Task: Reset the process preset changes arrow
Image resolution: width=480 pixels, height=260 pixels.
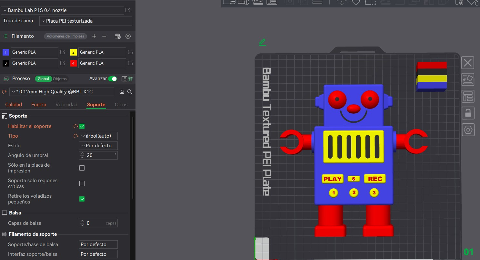Action: pyautogui.click(x=4, y=92)
